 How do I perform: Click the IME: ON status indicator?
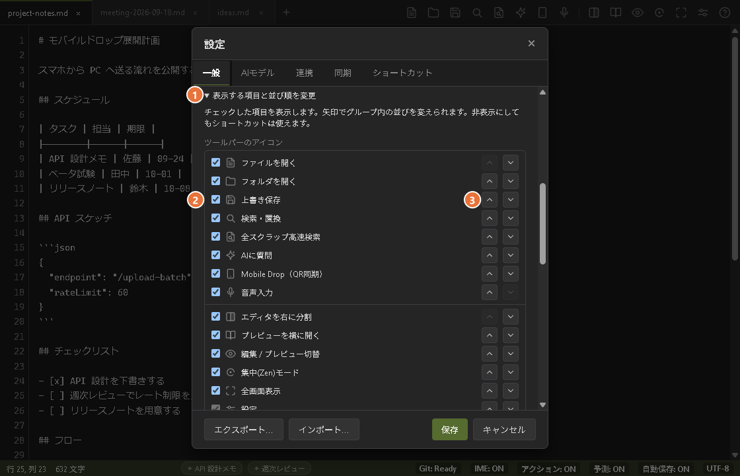click(x=489, y=469)
